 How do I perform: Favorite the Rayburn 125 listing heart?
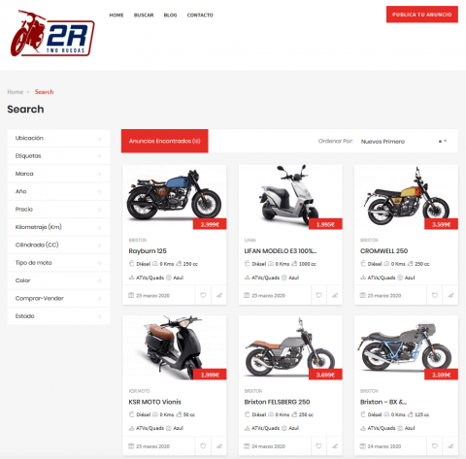tap(203, 295)
